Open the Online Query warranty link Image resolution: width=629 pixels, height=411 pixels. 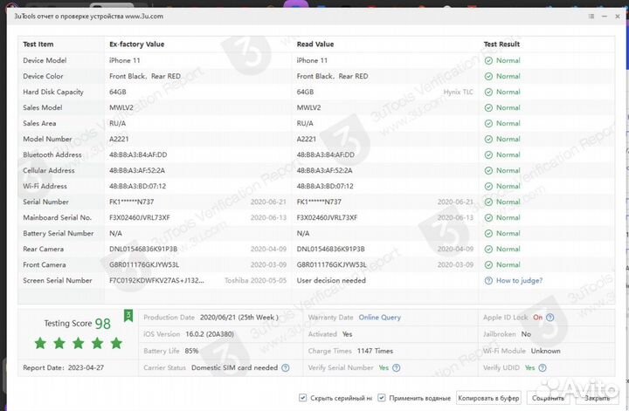tap(379, 318)
